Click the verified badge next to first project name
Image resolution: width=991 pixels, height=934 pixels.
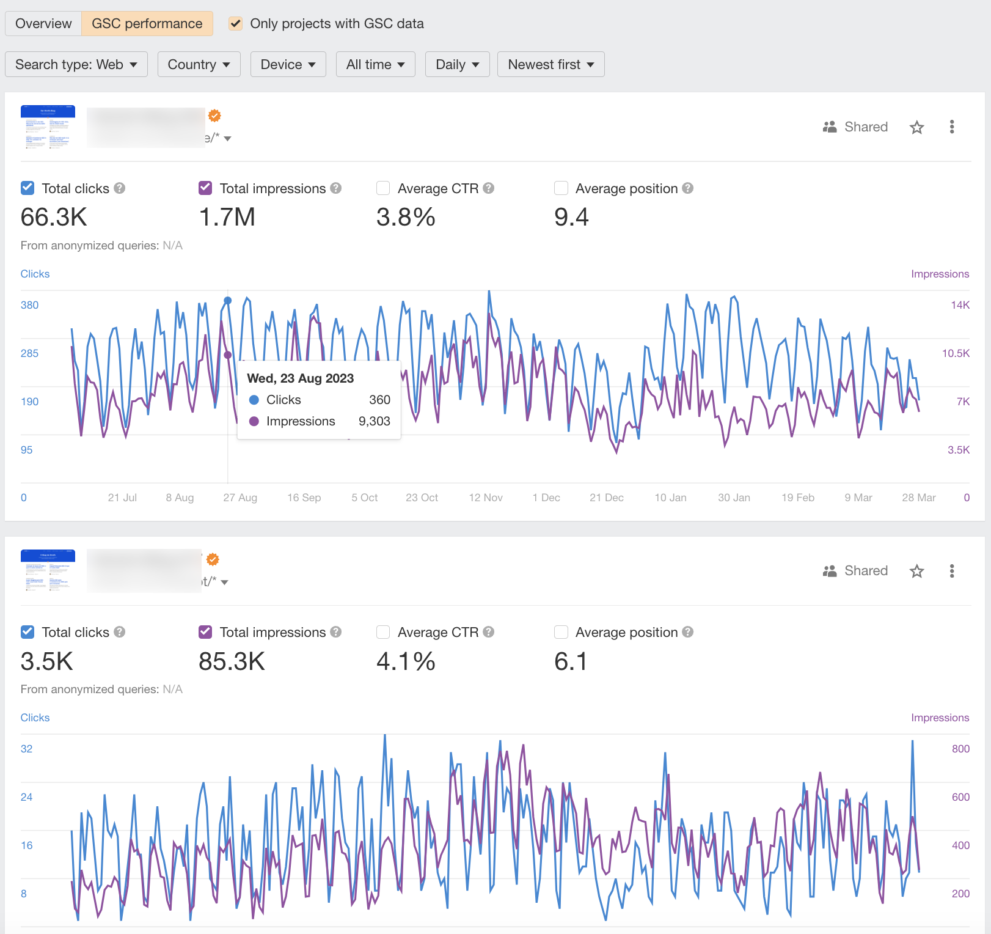click(214, 116)
